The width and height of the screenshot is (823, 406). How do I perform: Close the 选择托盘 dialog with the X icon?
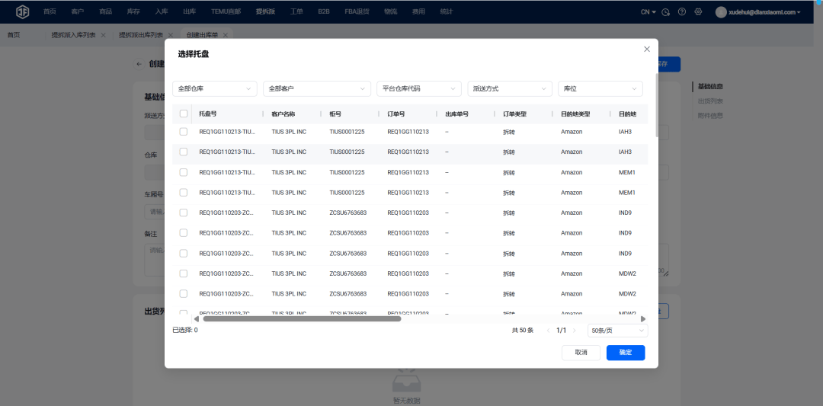tap(647, 49)
